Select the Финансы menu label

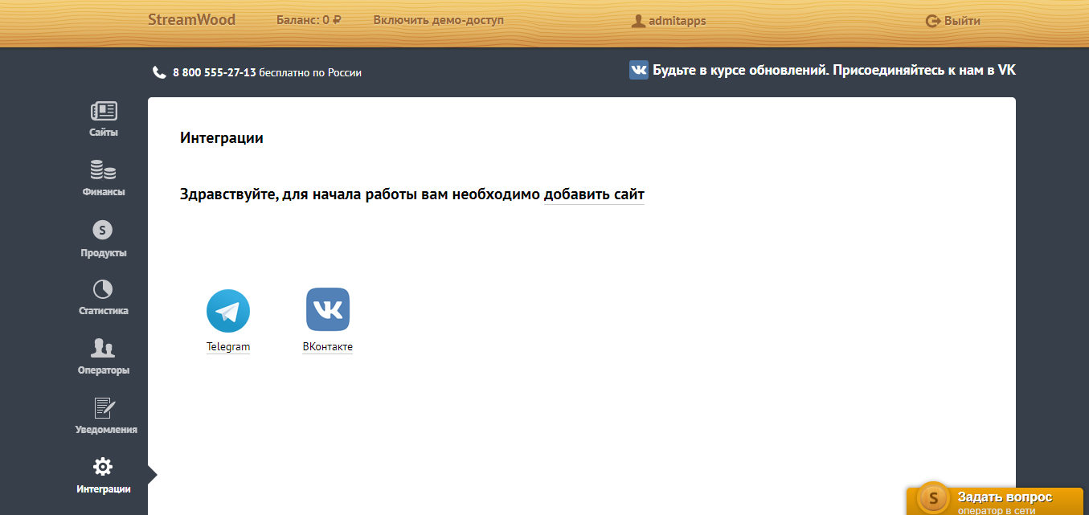[104, 192]
